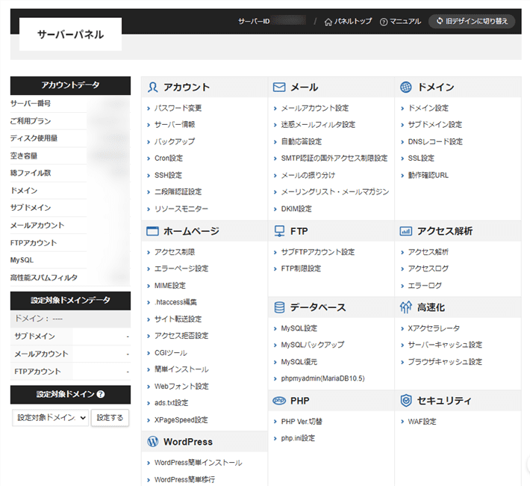530x486 pixels.
Task: Open 簡単インストール under ホームページ
Action: [x=181, y=369]
